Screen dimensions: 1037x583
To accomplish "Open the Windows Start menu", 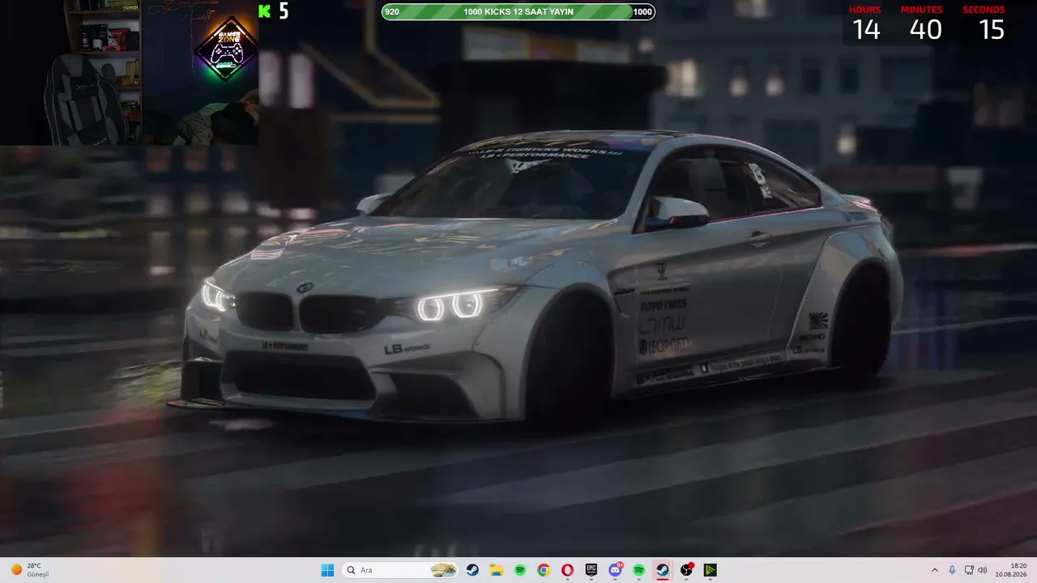I will pos(327,570).
